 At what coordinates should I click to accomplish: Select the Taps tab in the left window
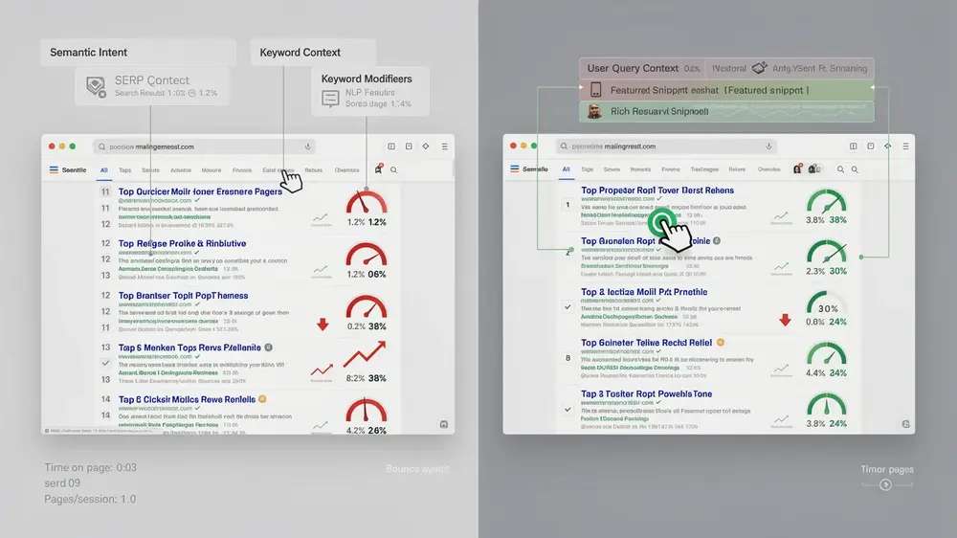(x=125, y=170)
